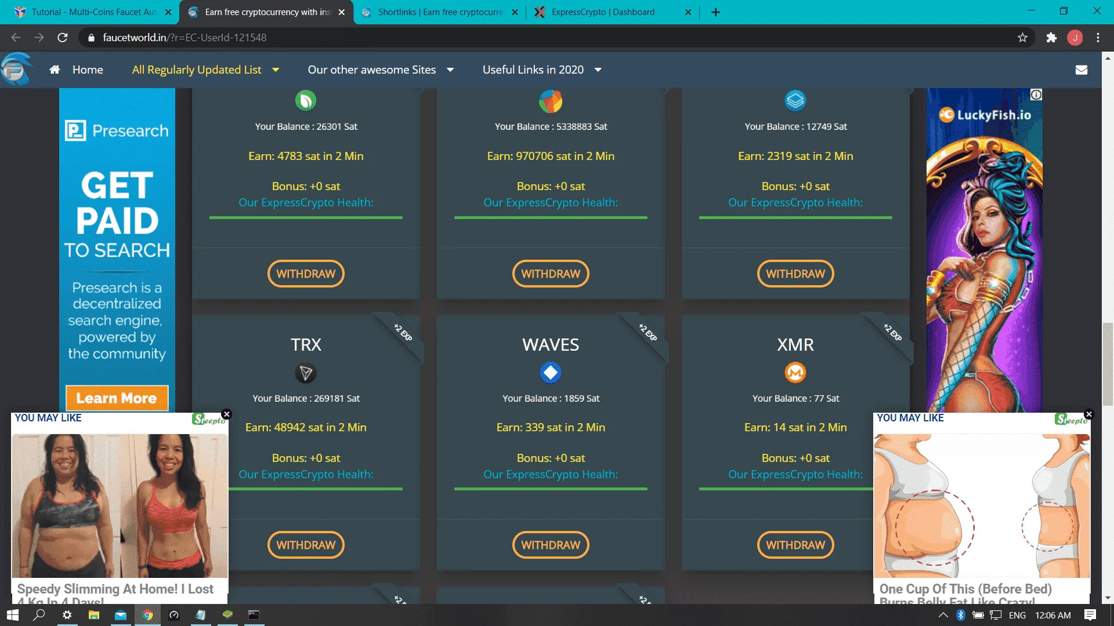Click the XMR Monero coin icon
The width and height of the screenshot is (1114, 626).
pyautogui.click(x=795, y=373)
